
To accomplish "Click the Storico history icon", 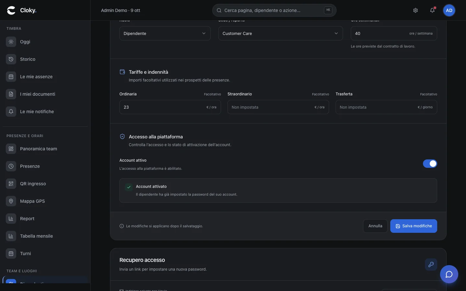I will click(x=11, y=59).
